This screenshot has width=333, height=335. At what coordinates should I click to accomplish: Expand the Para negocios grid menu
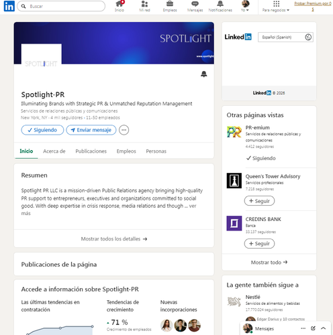pyautogui.click(x=276, y=6)
